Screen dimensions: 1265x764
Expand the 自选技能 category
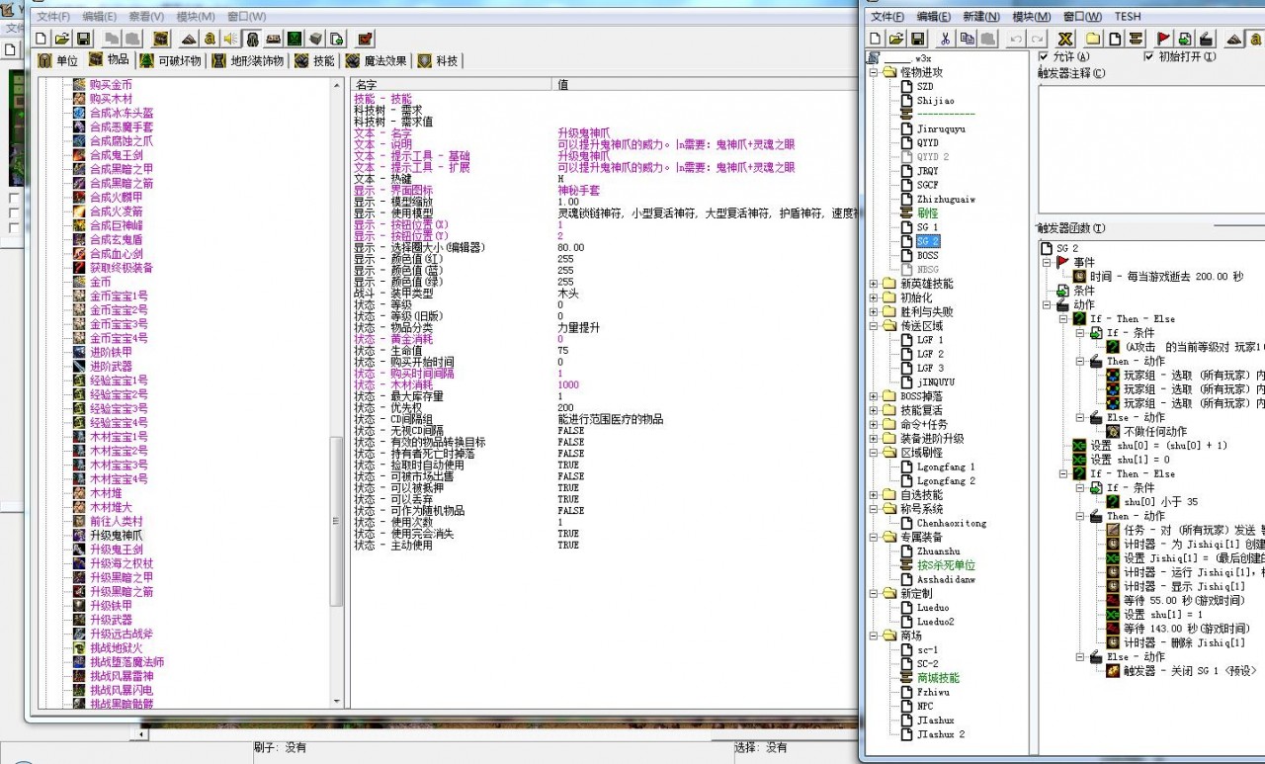874,494
